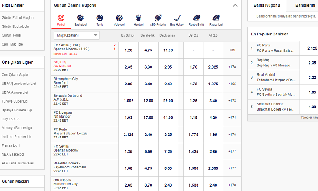Open Günün Futbol Maçları link
The height and width of the screenshot is (191, 318).
[x=18, y=18]
